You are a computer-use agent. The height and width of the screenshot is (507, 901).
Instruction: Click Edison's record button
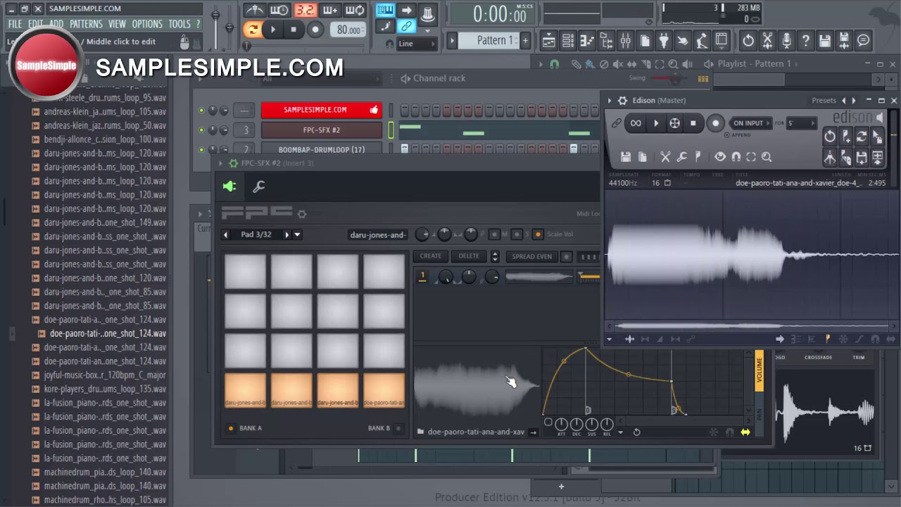click(x=716, y=123)
